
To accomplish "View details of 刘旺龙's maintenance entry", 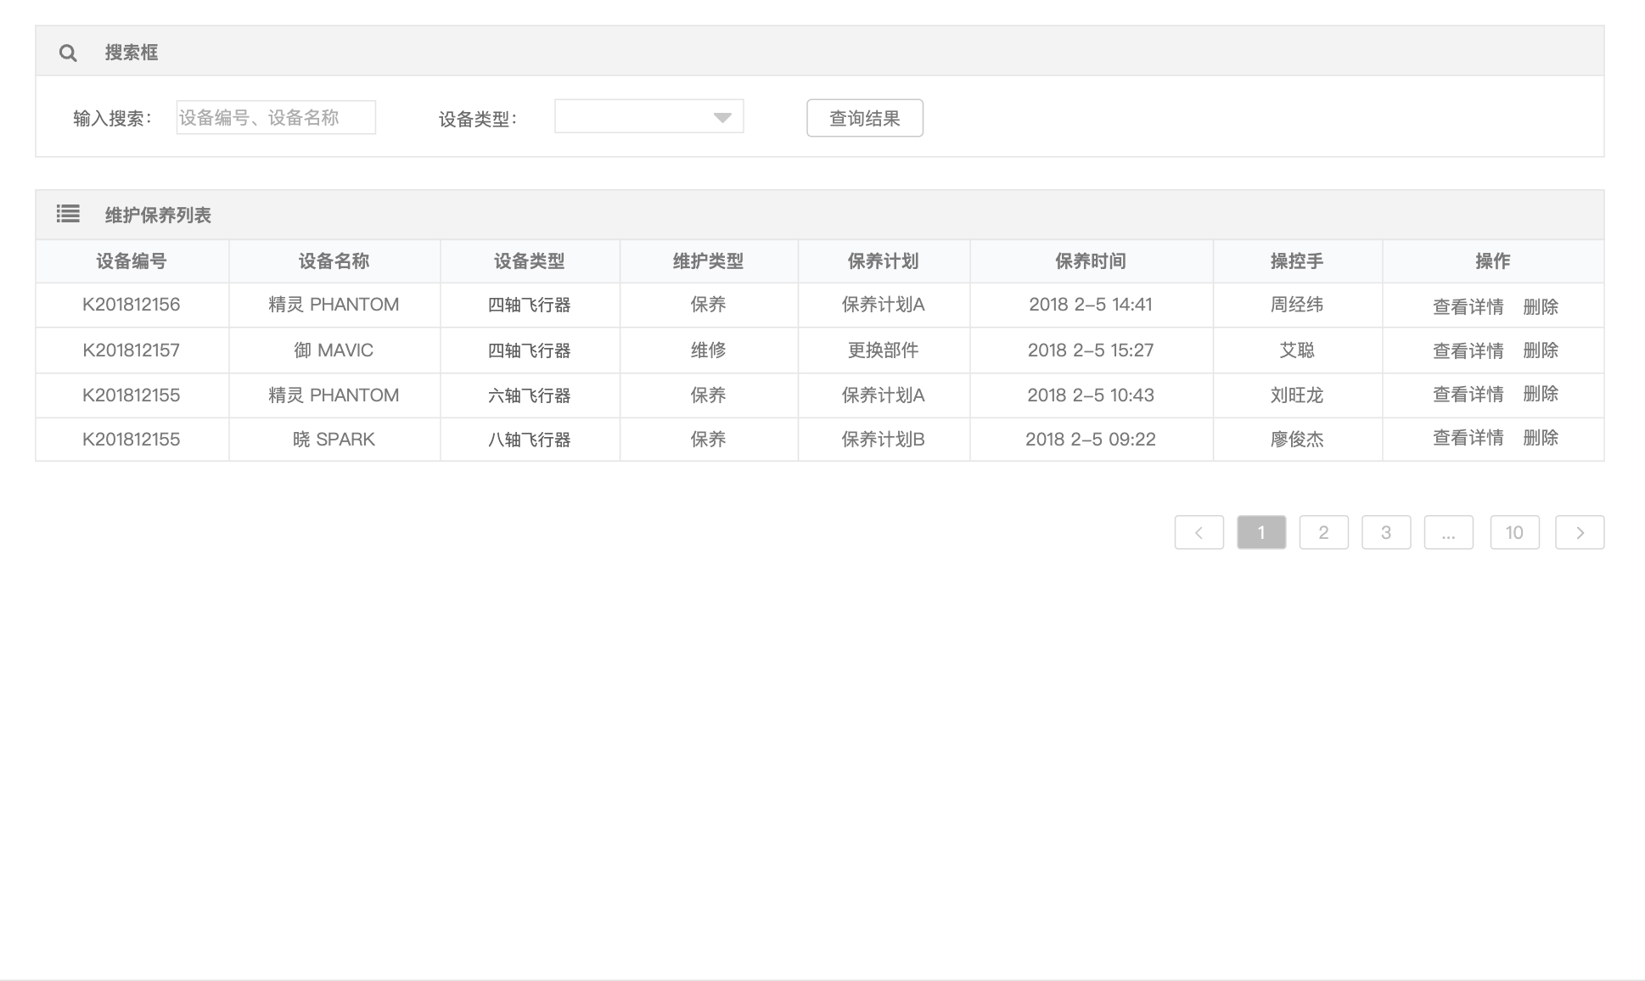I will tap(1468, 395).
